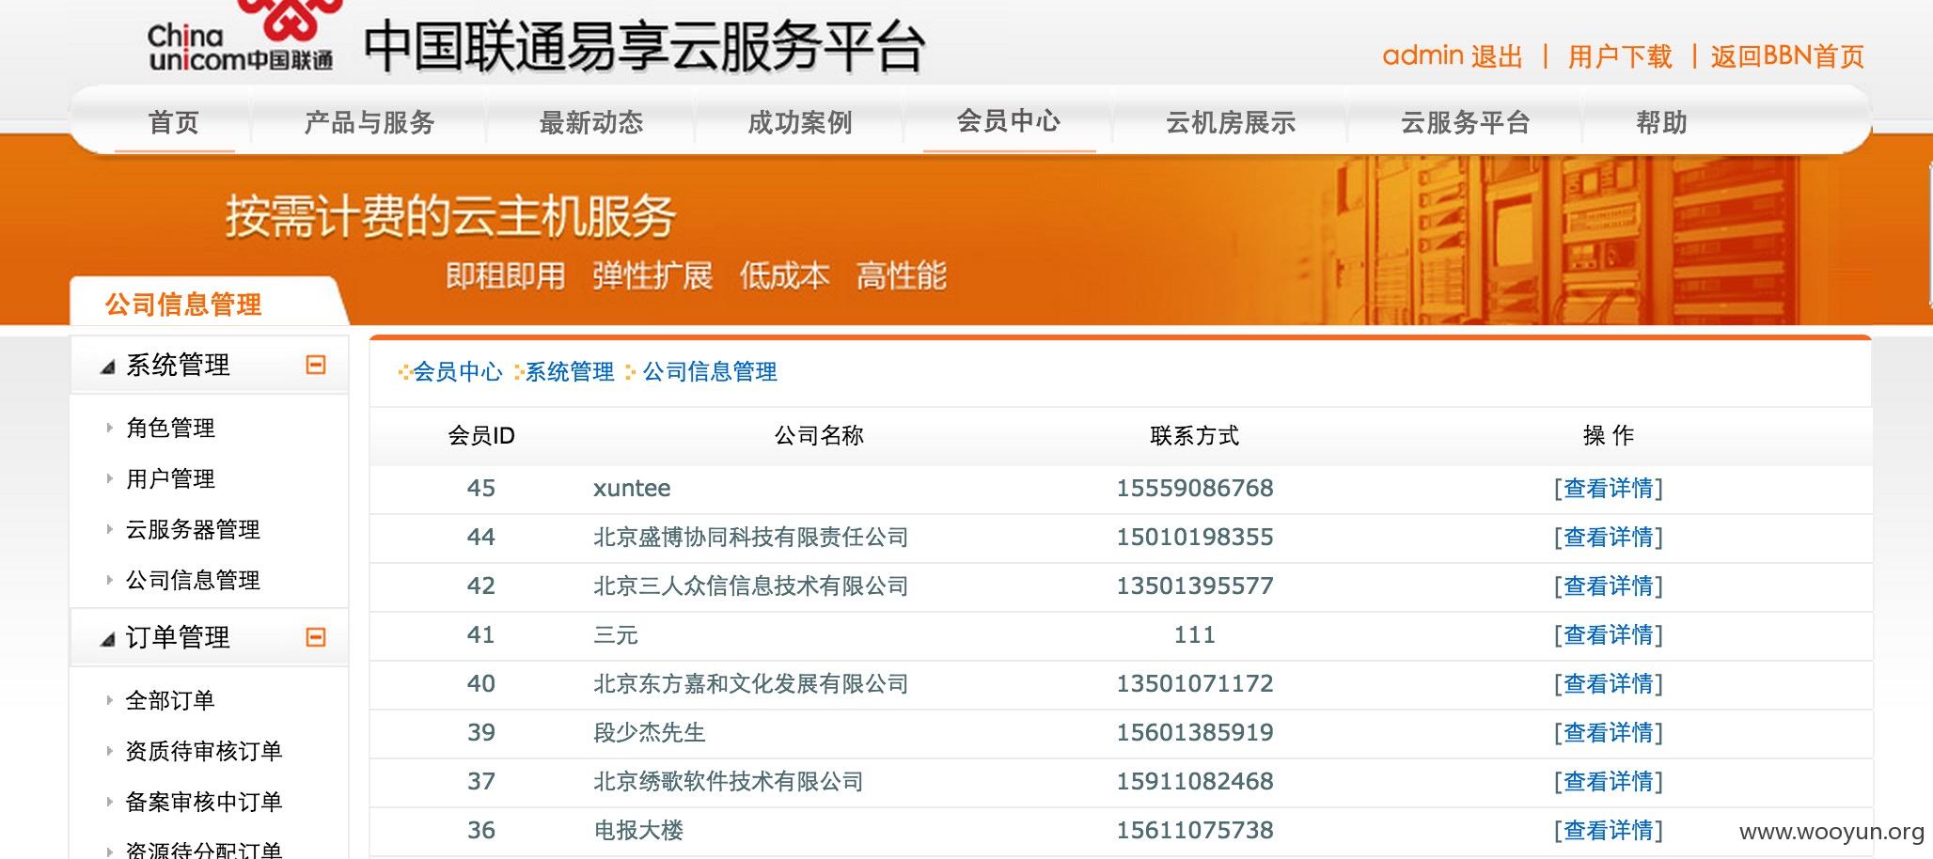Go to 最新动态 navigation item
The image size is (1933, 859).
point(591,122)
